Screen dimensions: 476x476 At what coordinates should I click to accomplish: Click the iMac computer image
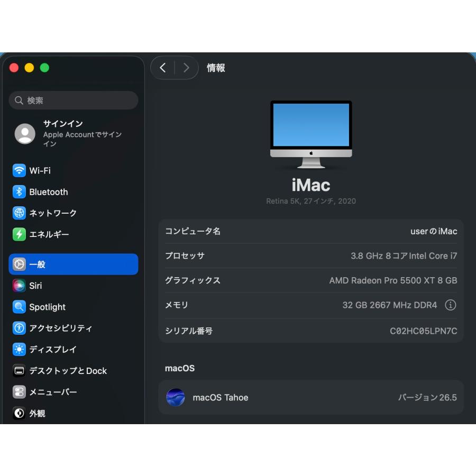311,134
